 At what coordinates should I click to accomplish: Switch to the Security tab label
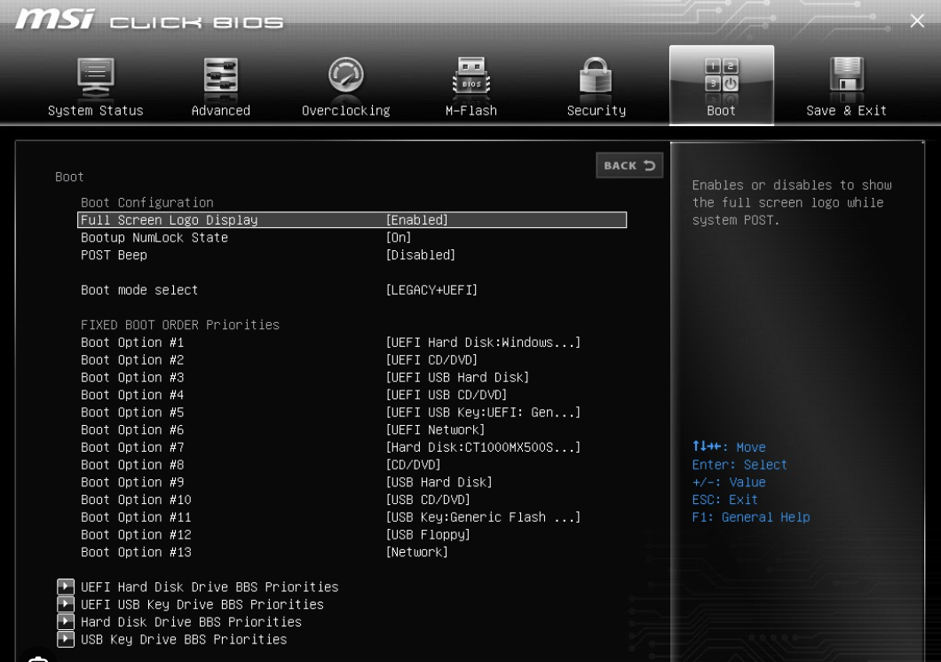(x=596, y=111)
